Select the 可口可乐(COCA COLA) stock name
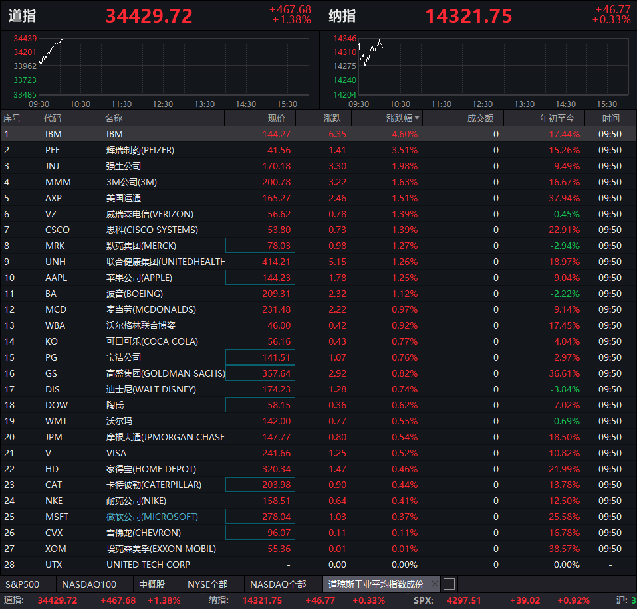 coord(152,341)
